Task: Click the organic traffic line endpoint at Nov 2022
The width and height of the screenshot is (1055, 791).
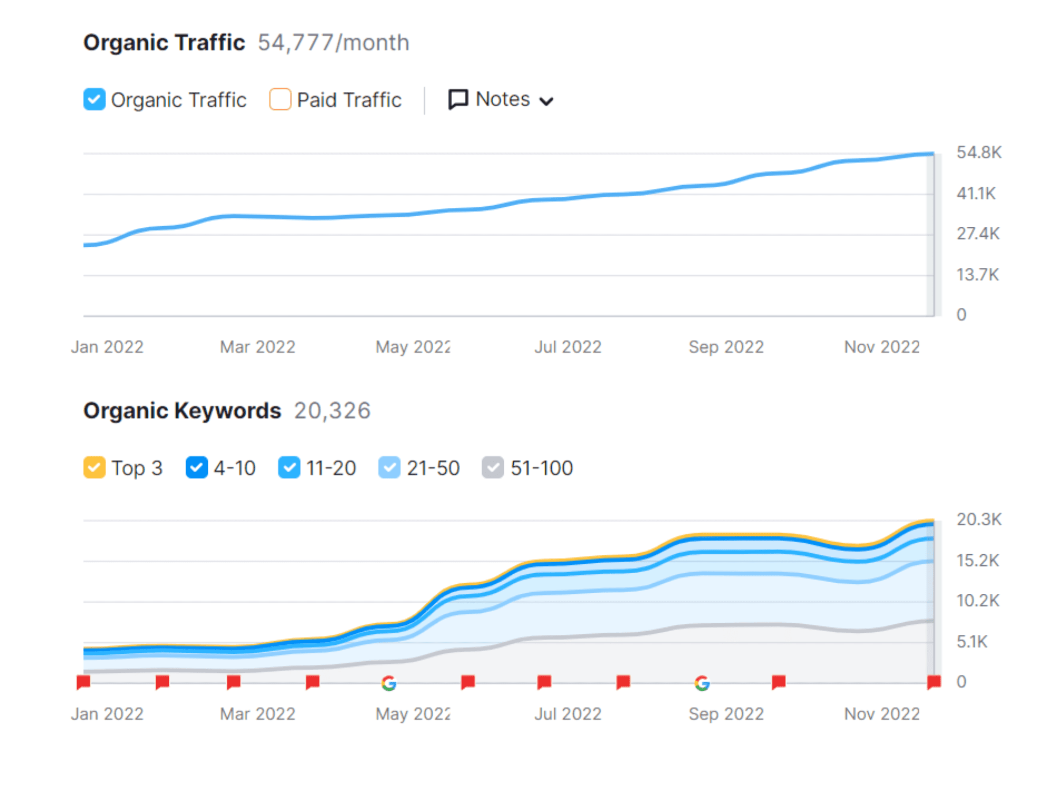Action: click(x=932, y=154)
